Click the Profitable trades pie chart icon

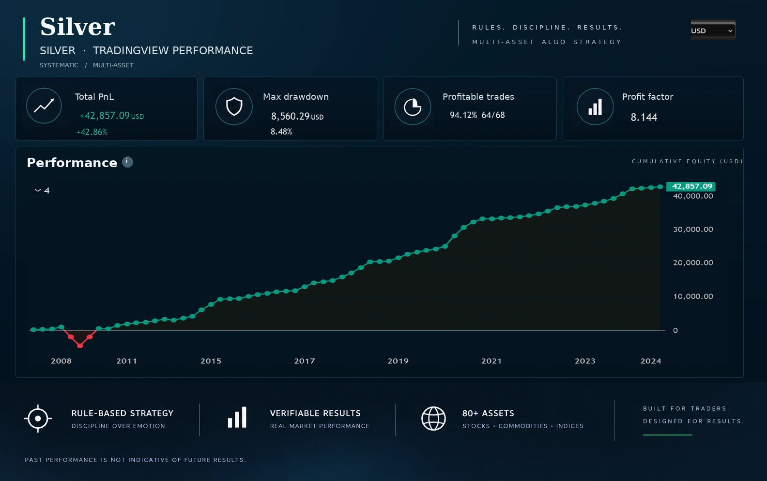tap(413, 107)
